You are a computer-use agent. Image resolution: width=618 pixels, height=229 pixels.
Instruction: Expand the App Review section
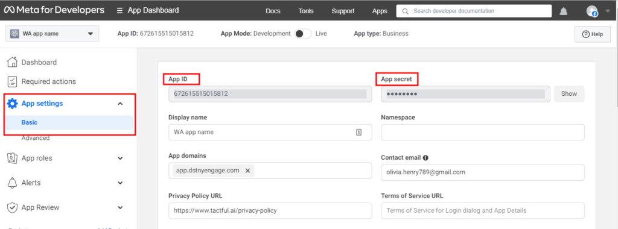[x=121, y=207]
